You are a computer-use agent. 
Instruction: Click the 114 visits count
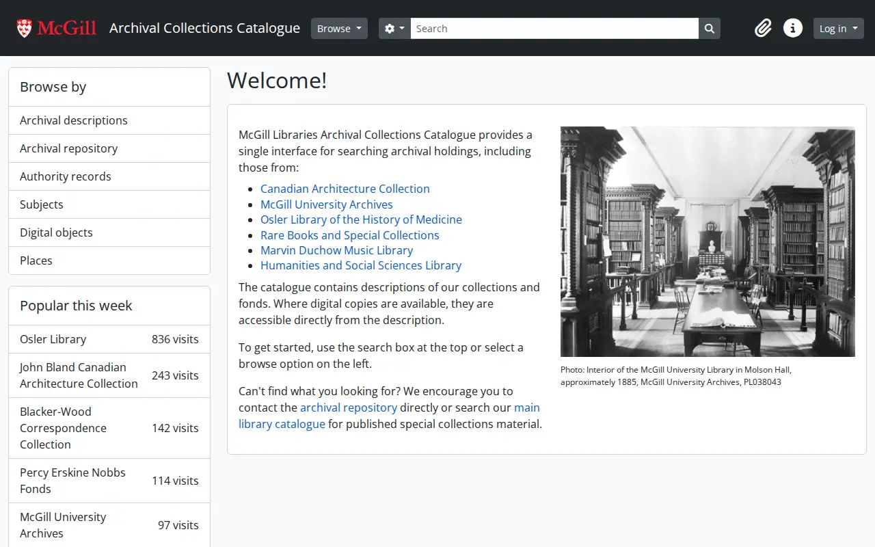point(175,481)
